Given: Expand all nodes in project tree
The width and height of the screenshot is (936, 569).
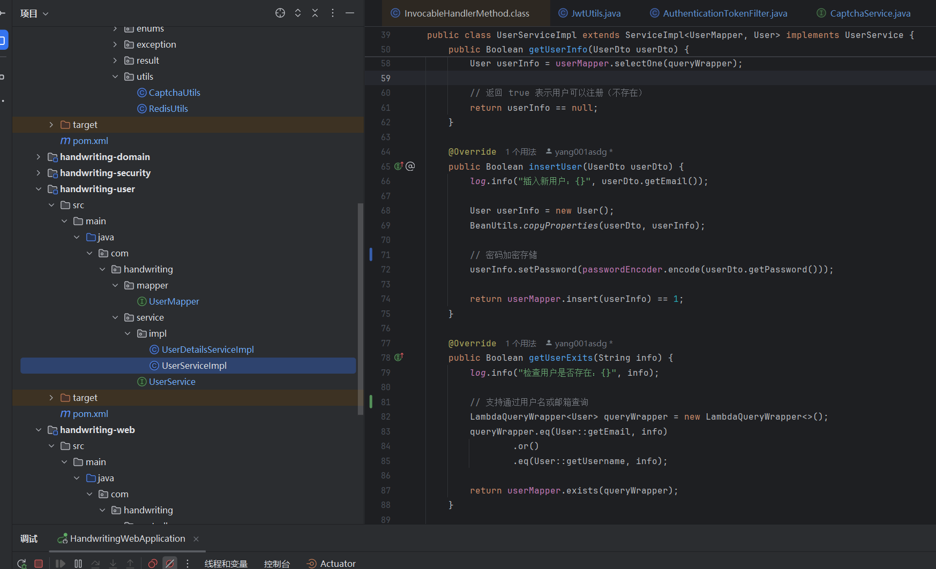Looking at the screenshot, I should 298,13.
